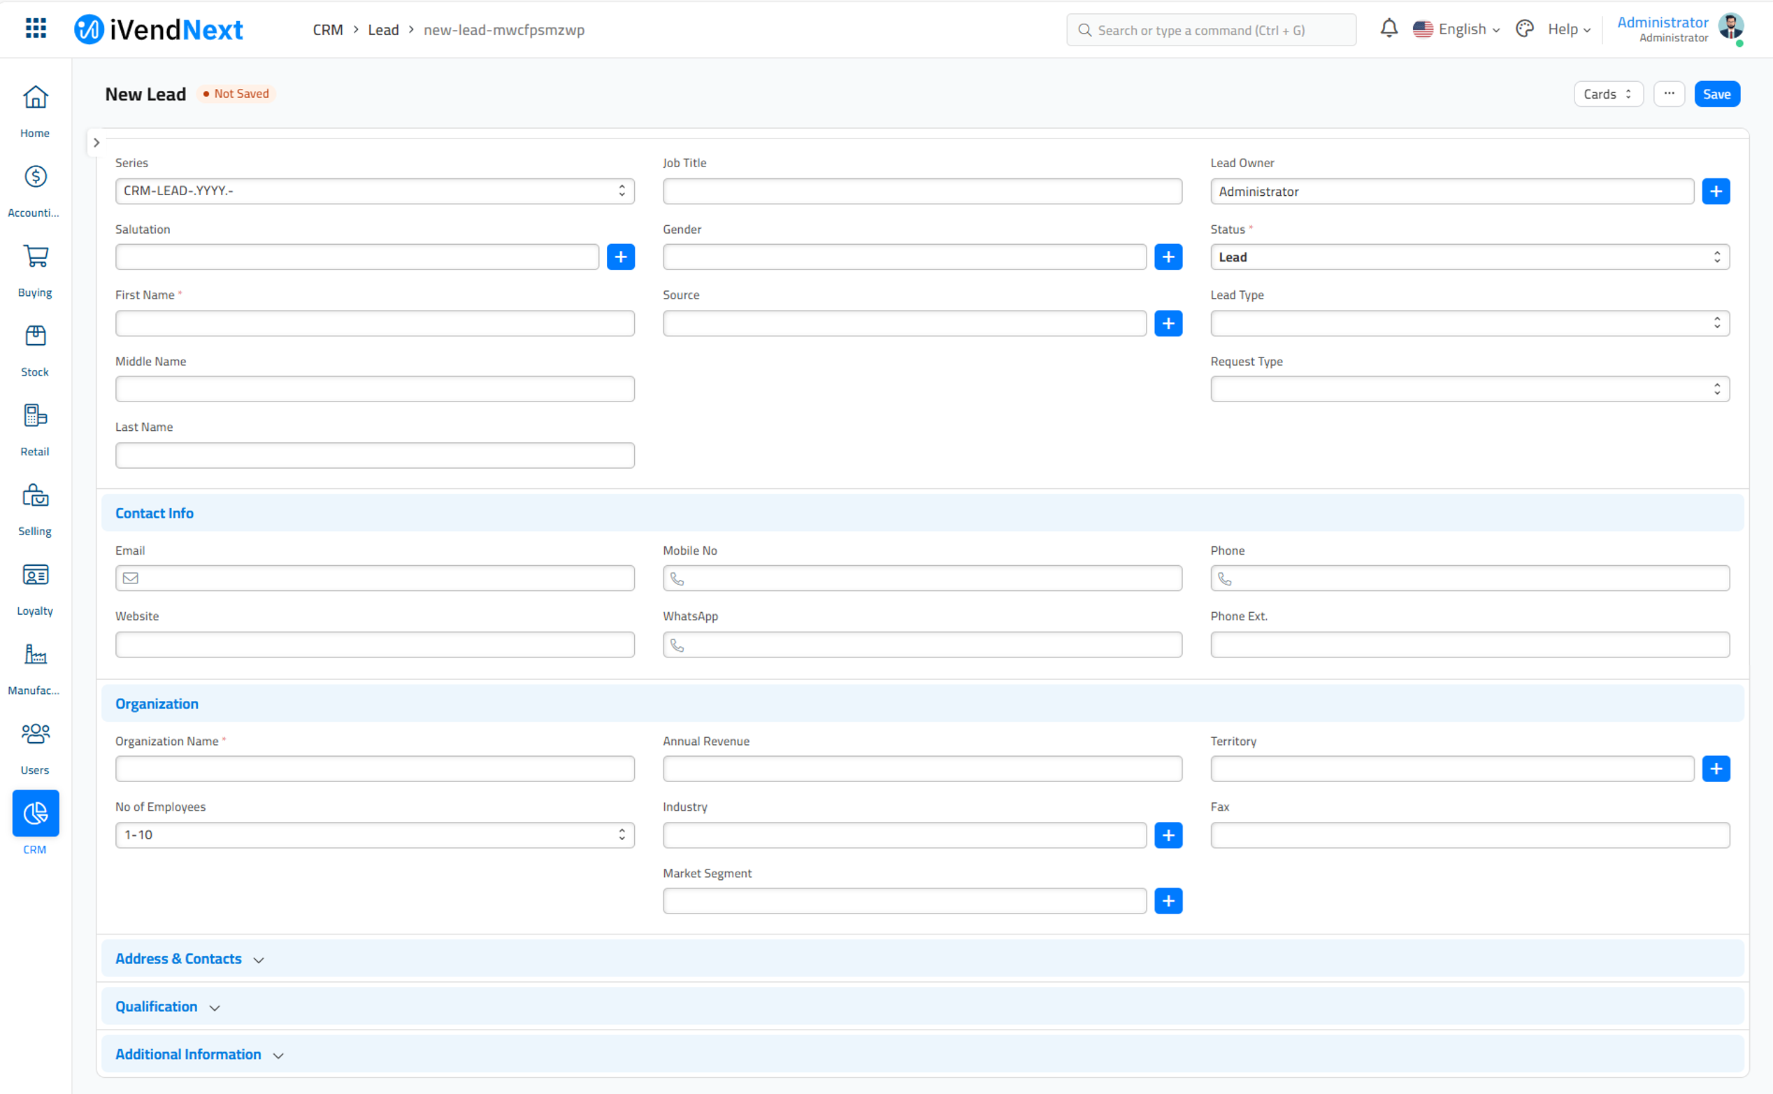This screenshot has height=1094, width=1773.
Task: Open No of Employees dropdown
Action: point(375,835)
